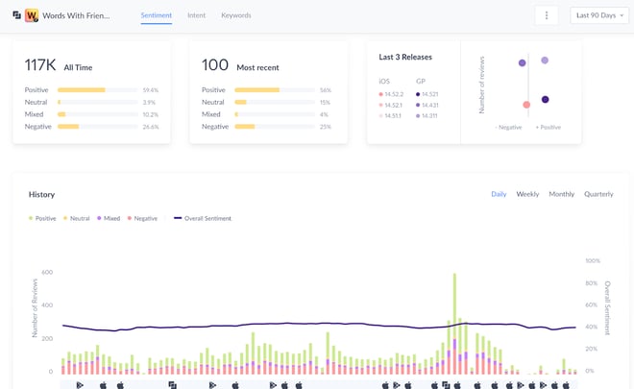Switch to the Keywords tab

(236, 15)
